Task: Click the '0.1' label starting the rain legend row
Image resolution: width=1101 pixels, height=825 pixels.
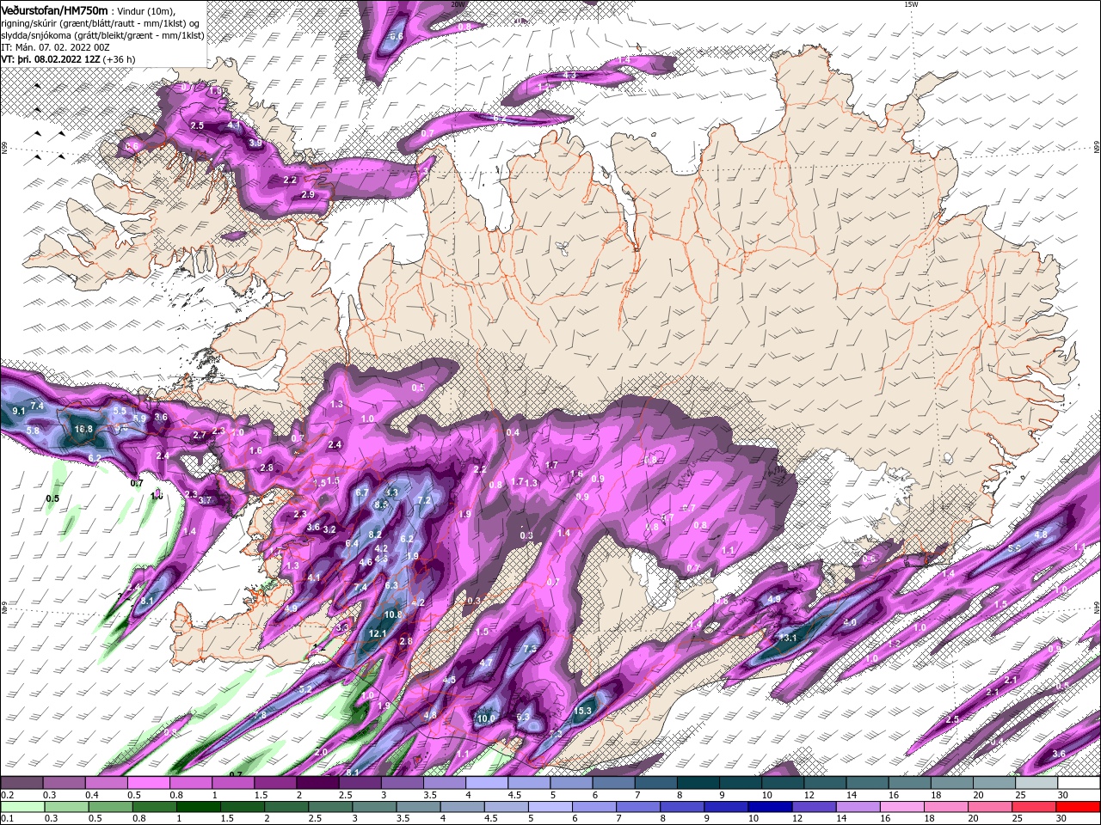Action: tap(7, 819)
